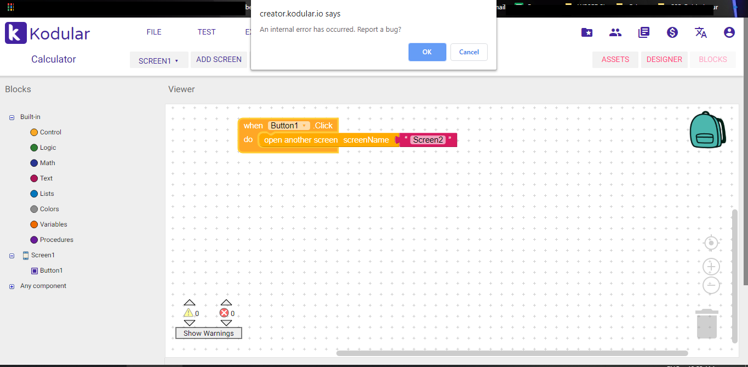The height and width of the screenshot is (367, 748).
Task: Click the zoom out minus icon
Action: (711, 285)
